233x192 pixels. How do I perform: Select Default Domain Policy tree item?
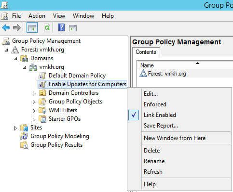coord(77,76)
